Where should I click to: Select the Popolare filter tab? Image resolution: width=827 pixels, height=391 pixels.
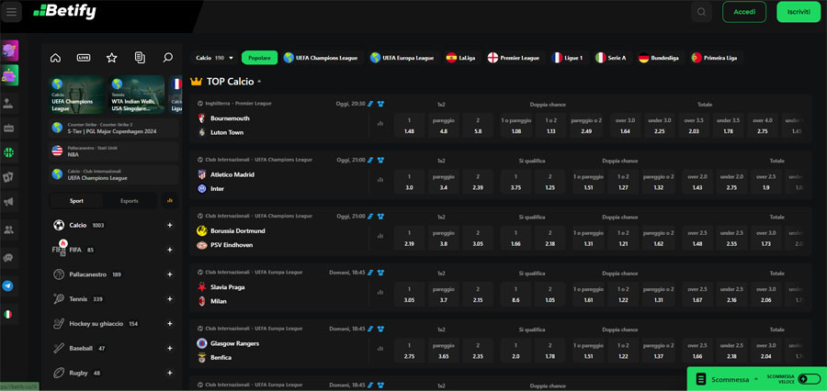click(259, 58)
